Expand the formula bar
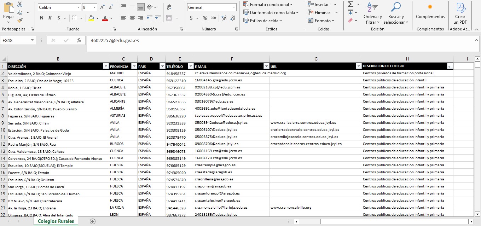The width and height of the screenshot is (481, 226). pyautogui.click(x=476, y=40)
